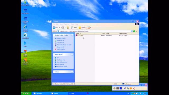The width and height of the screenshot is (169, 95).
Task: Click the gray record circle in recorder toolbar
Action: point(114,88)
